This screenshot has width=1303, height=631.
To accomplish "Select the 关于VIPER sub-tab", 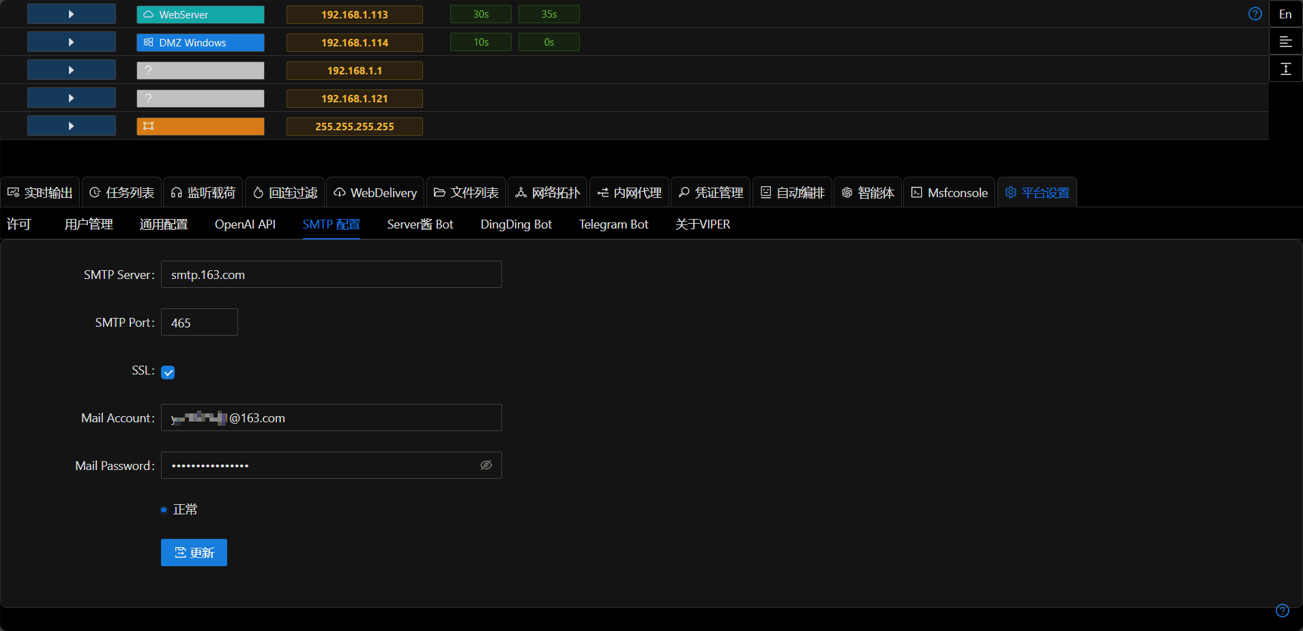I will click(703, 224).
